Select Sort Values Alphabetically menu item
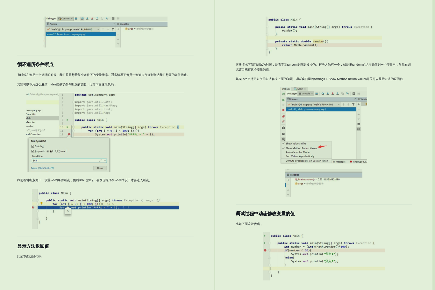The height and width of the screenshot is (290, 435). tap(300, 156)
